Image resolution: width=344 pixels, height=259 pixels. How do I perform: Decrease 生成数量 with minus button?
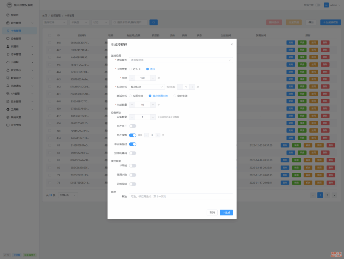click(x=132, y=105)
